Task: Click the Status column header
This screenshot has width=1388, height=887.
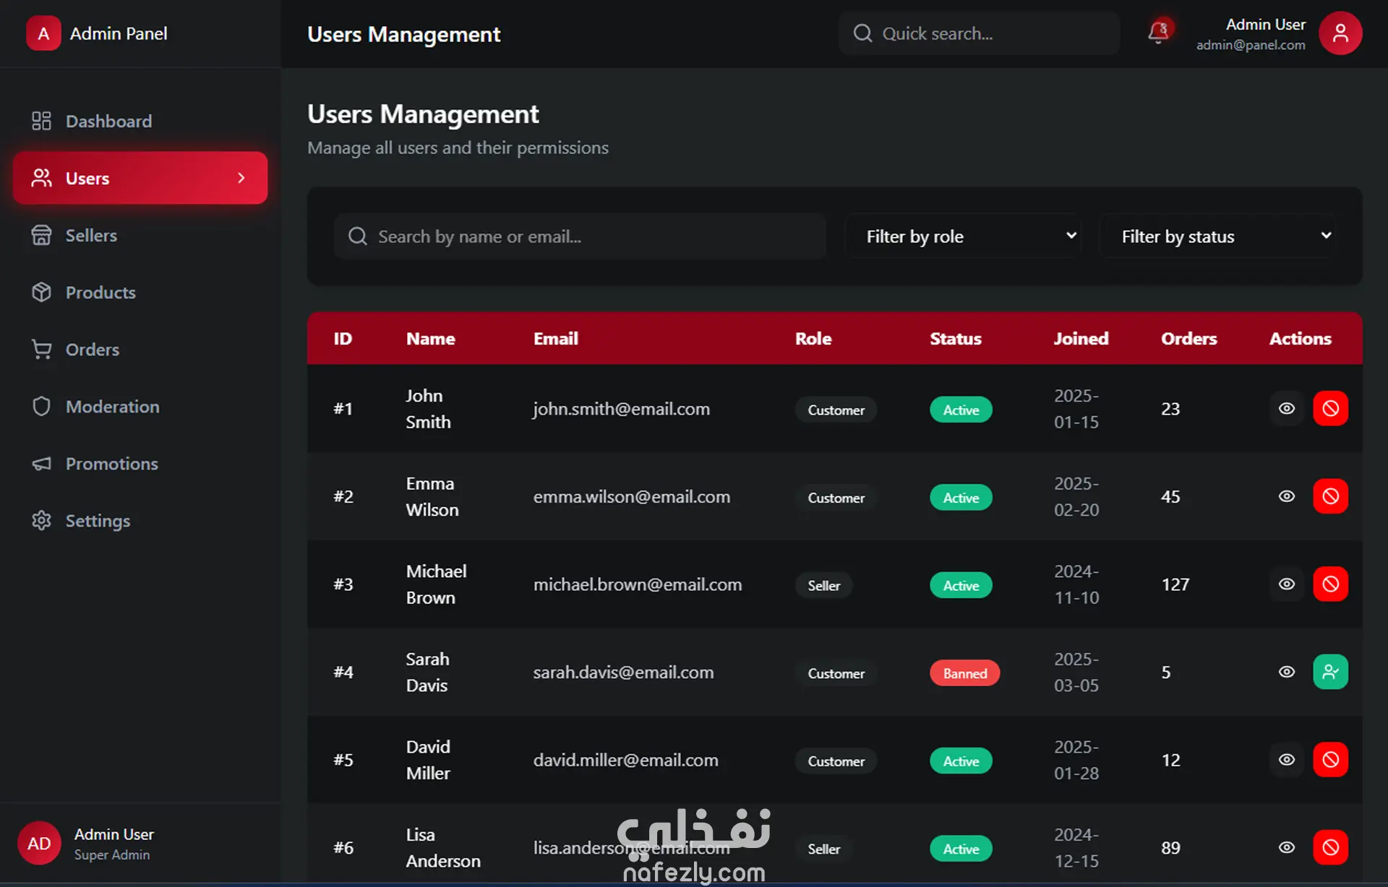Action: [955, 338]
